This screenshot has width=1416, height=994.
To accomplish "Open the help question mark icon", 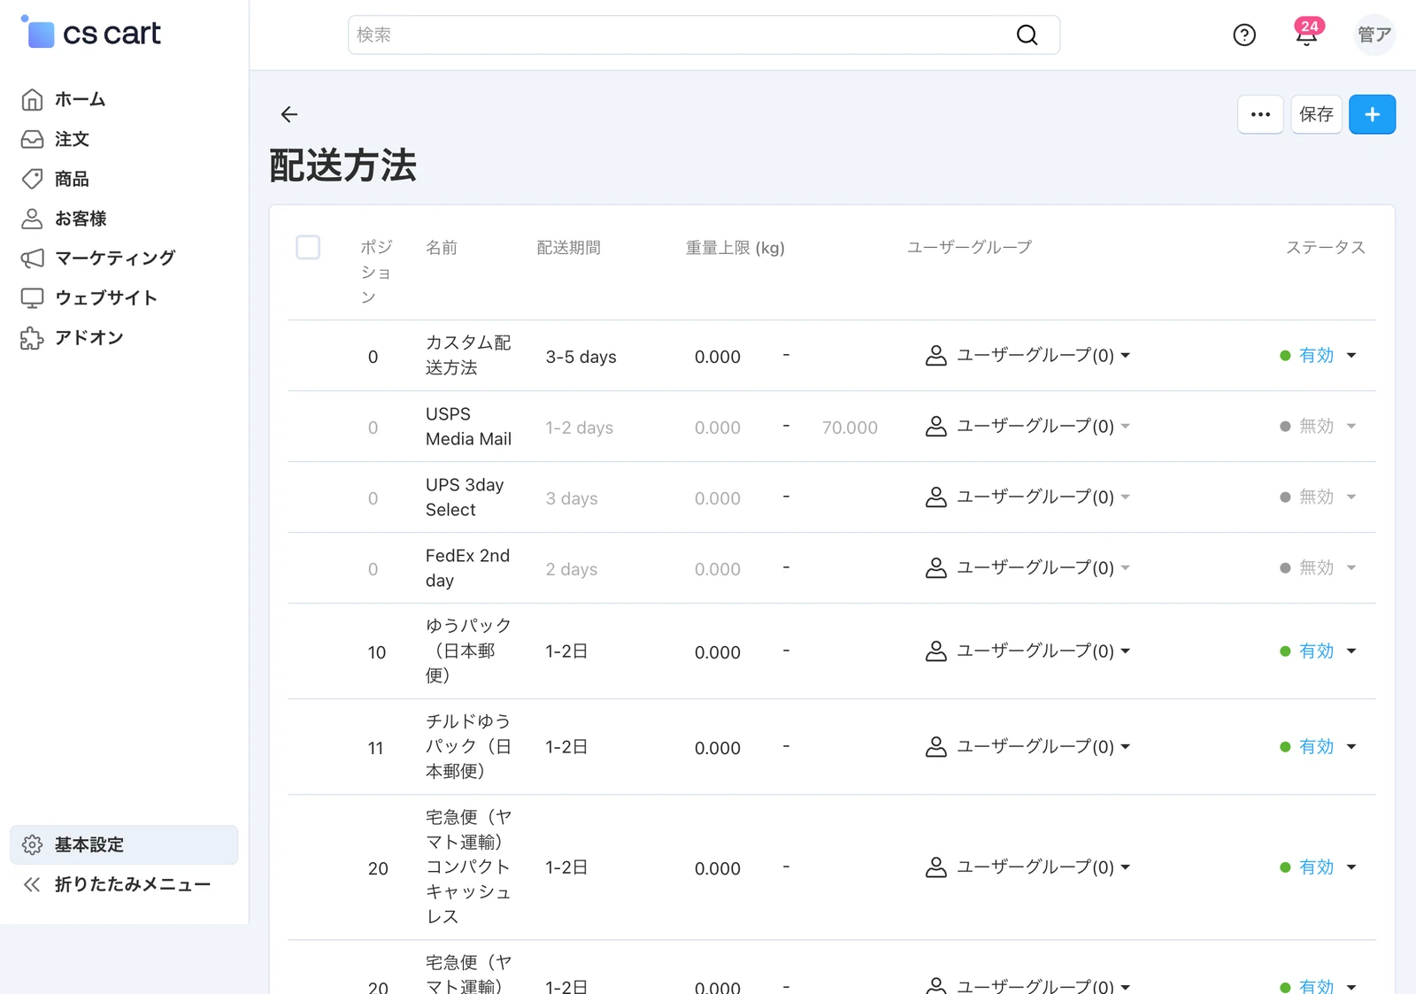I will pos(1244,35).
